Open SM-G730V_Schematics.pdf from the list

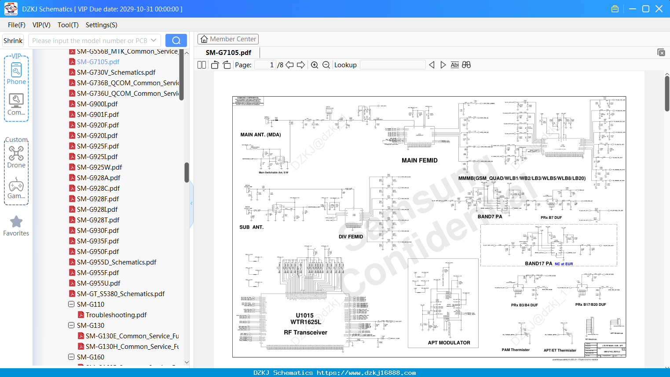pos(116,72)
